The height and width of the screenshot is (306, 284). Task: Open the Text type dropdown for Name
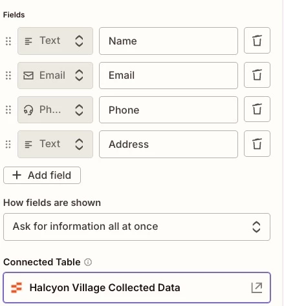click(x=55, y=41)
